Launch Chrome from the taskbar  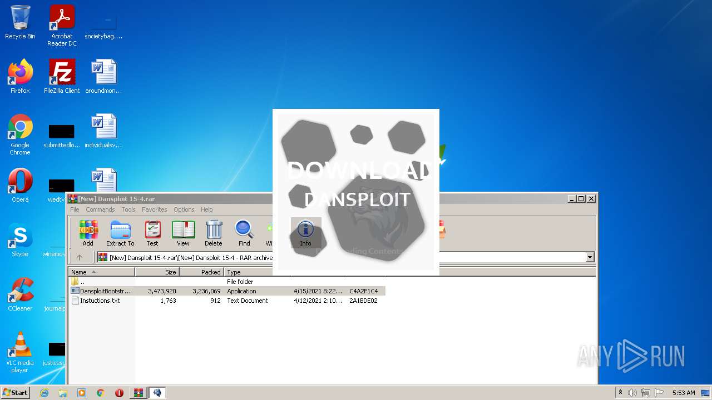[101, 393]
